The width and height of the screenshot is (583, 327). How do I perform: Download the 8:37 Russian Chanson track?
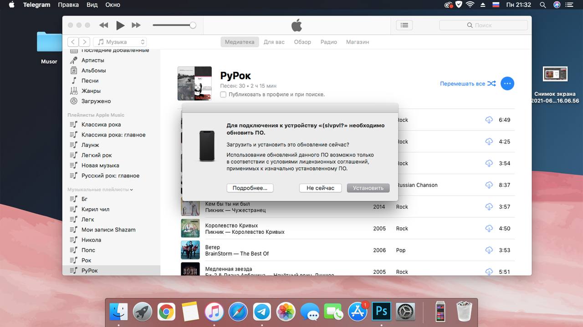489,185
